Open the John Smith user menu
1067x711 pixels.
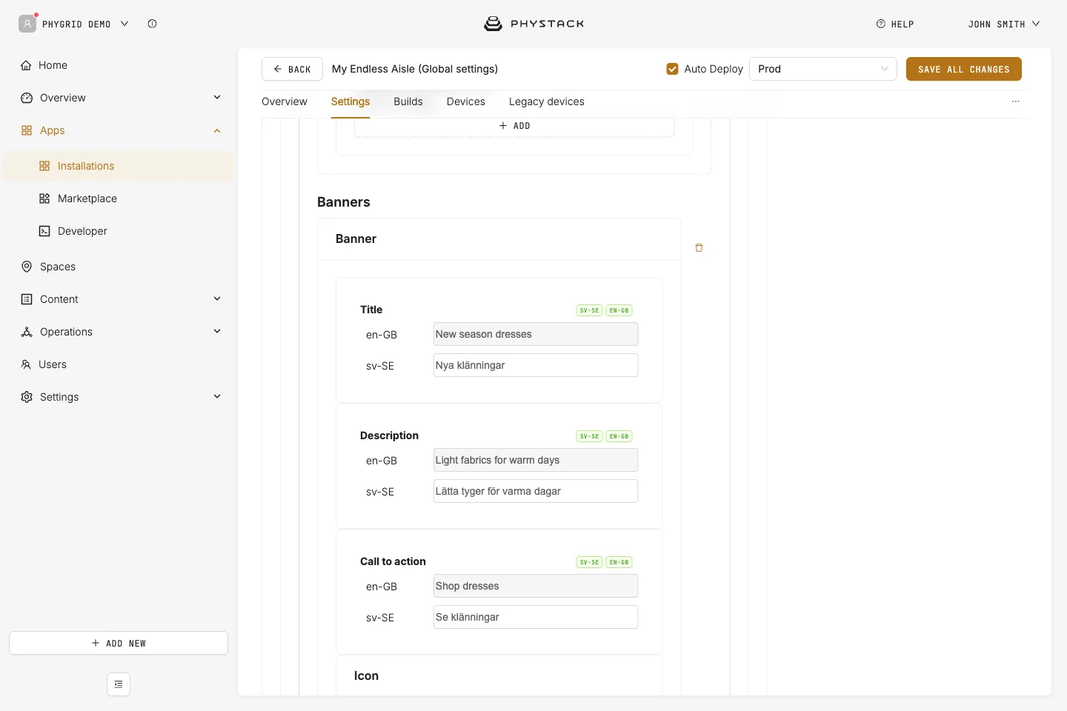coord(1004,24)
